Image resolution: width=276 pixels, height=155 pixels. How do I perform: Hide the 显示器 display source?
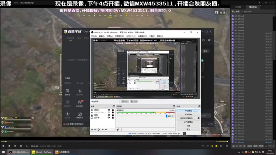tap(109, 117)
